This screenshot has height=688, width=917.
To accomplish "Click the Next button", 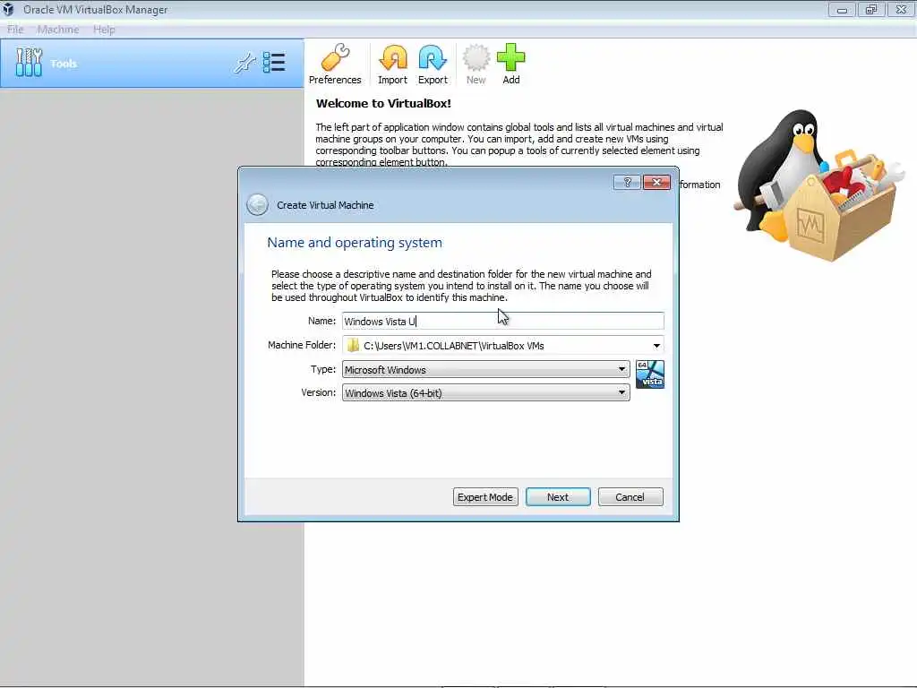I will (558, 496).
